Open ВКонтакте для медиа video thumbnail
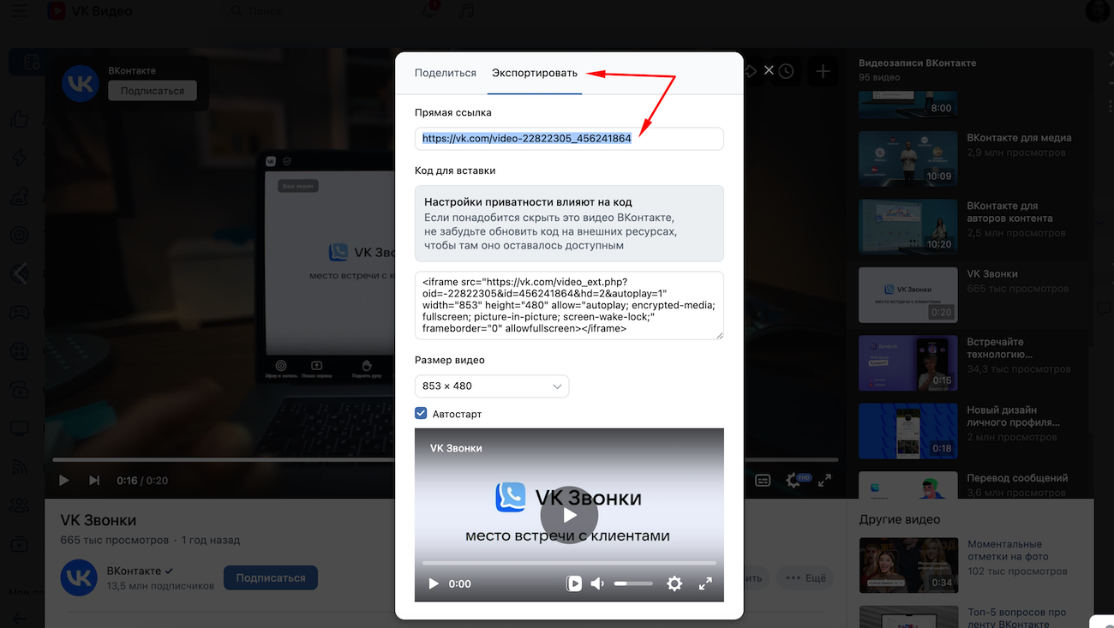Viewport: 1114px width, 628px height. [x=908, y=158]
